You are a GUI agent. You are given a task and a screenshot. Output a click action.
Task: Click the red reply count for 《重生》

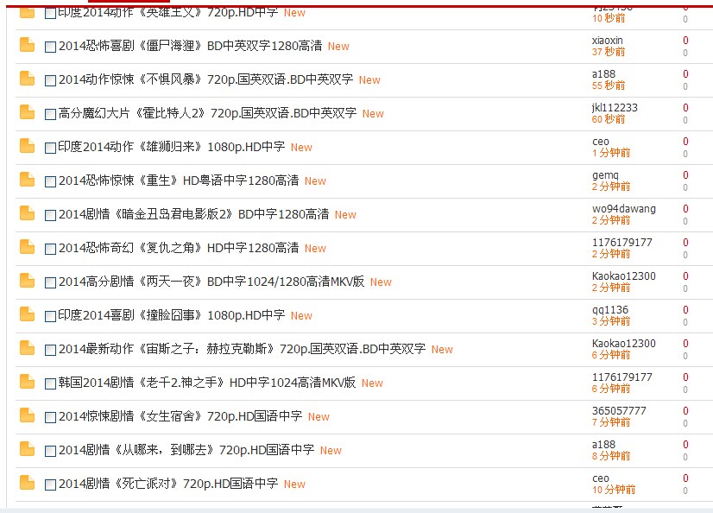tap(685, 174)
